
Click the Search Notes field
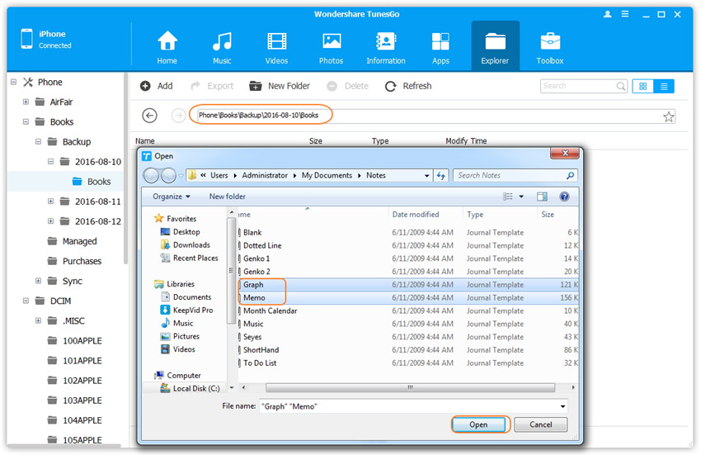[x=511, y=175]
